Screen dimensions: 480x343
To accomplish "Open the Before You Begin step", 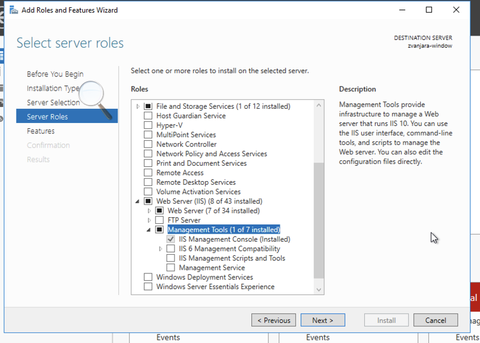I will (x=55, y=74).
